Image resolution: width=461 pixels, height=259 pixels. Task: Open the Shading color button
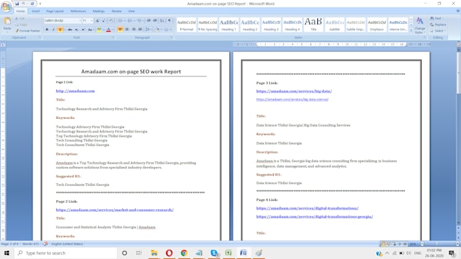point(158,29)
